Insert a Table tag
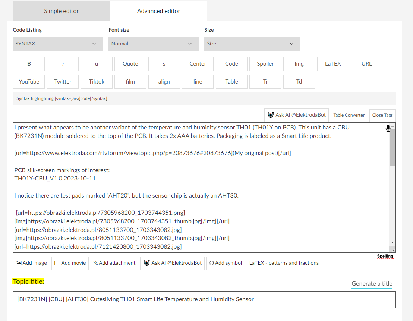The image size is (413, 321). click(x=231, y=82)
